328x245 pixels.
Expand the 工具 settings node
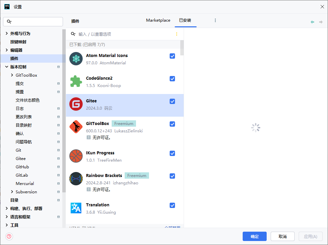click(x=7, y=225)
